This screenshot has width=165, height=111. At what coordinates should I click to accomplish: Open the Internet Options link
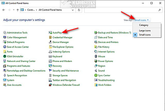(x=106, y=52)
